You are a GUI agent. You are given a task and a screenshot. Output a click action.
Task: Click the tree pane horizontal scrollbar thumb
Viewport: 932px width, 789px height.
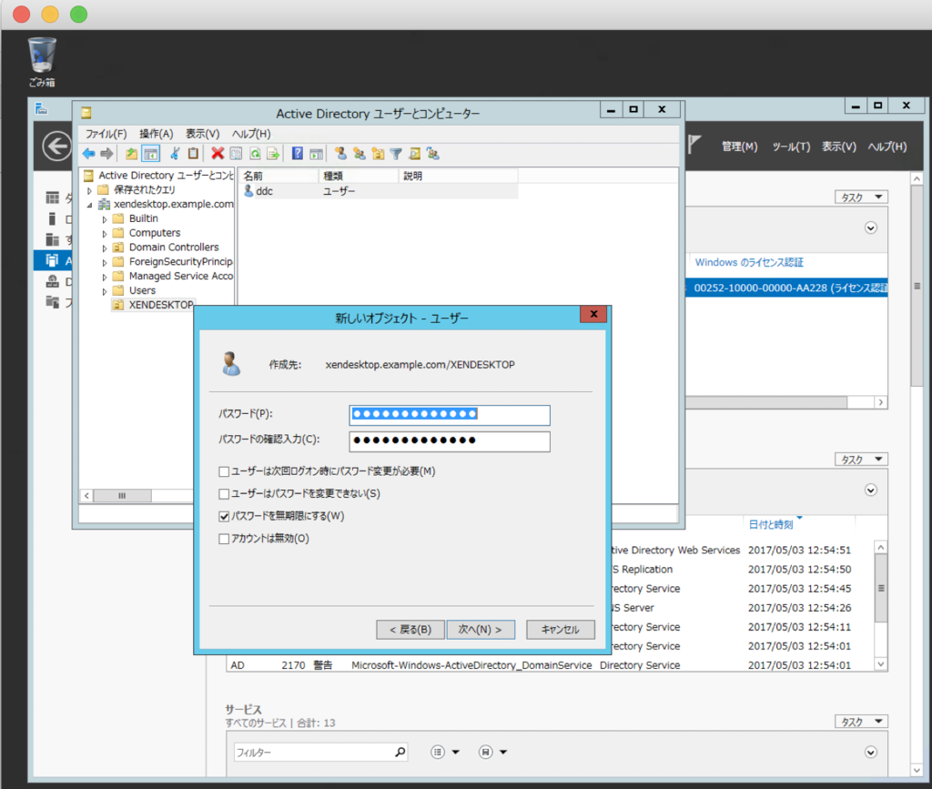[x=122, y=495]
